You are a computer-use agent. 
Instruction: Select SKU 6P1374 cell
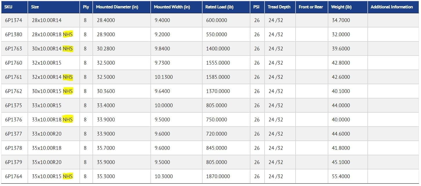pyautogui.click(x=13, y=20)
